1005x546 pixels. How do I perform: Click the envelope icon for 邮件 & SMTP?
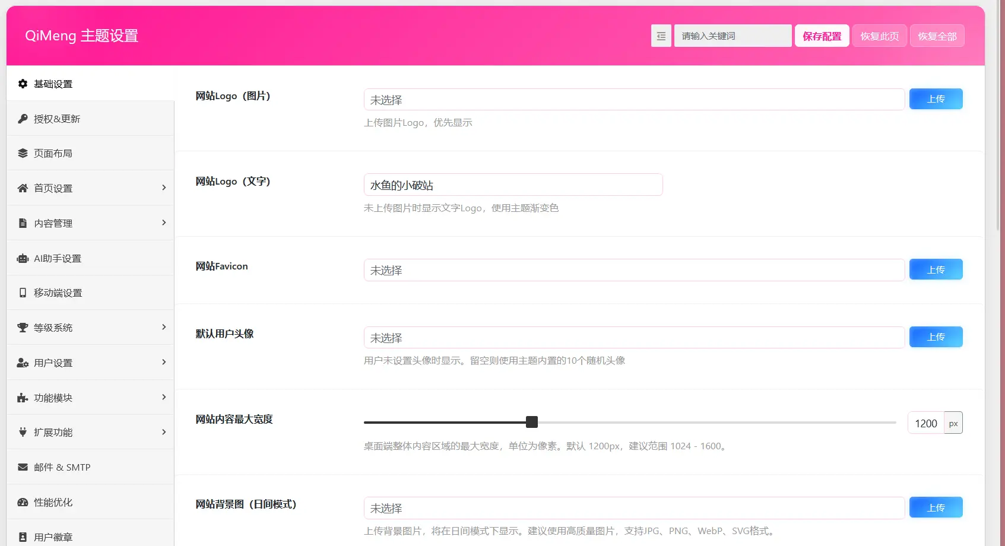pos(23,467)
